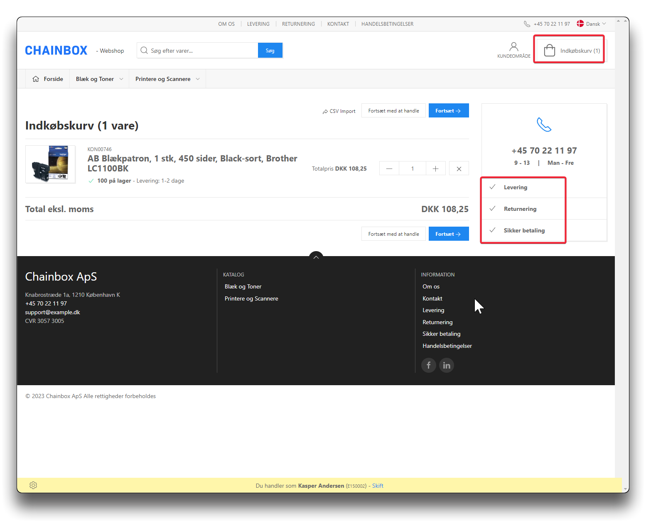Click the CVR 3057 3005 text
646x523 pixels.
pos(44,321)
